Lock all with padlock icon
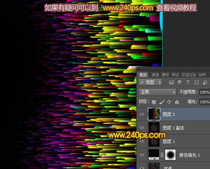210x169 pixels. (x=177, y=102)
